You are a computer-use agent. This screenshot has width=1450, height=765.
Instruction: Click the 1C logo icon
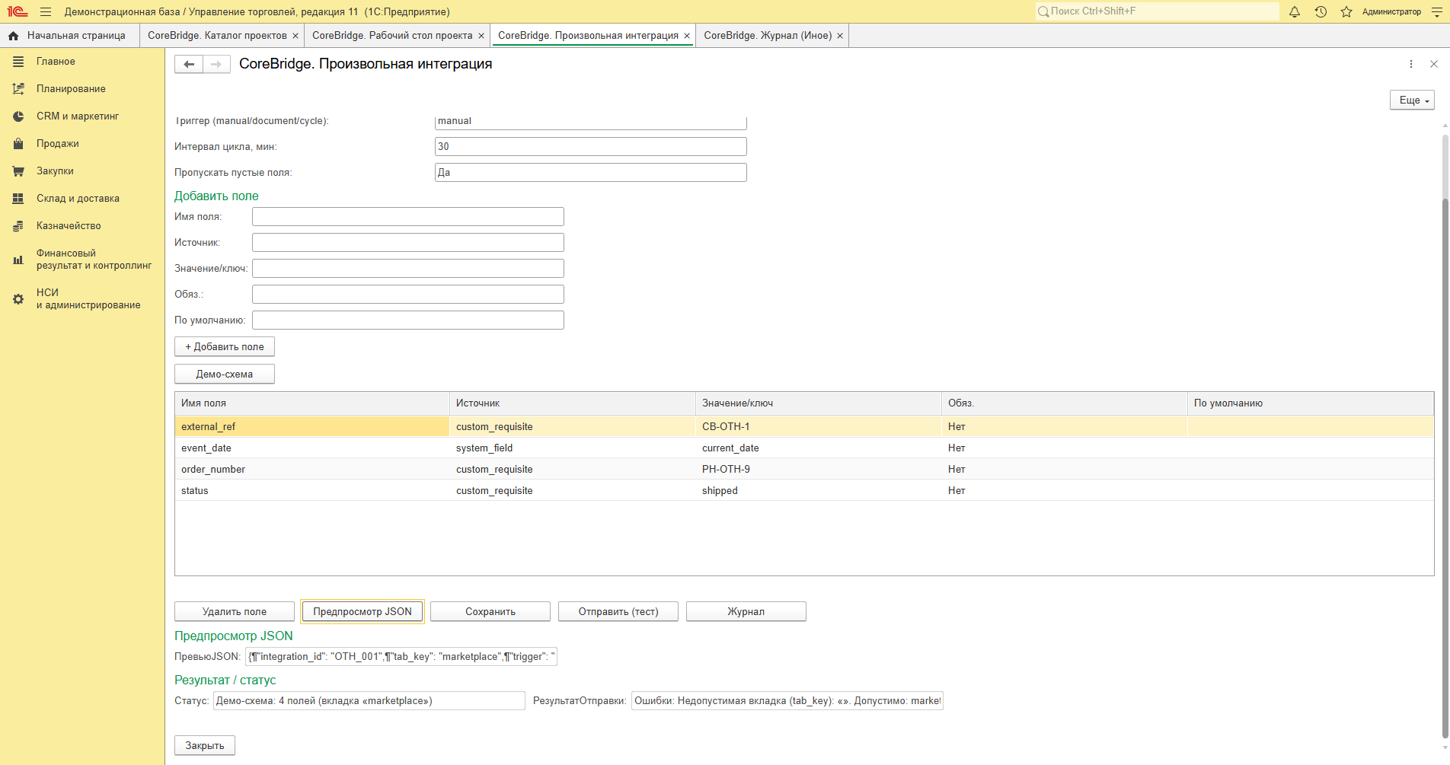click(18, 12)
